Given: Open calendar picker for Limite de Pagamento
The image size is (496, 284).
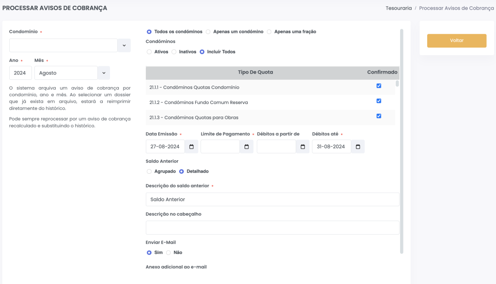Looking at the screenshot, I should [x=247, y=147].
